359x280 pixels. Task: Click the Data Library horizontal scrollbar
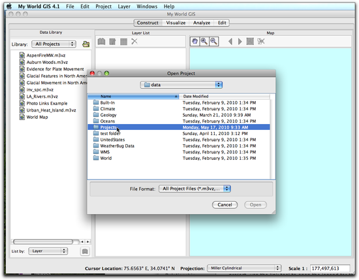tap(43, 241)
